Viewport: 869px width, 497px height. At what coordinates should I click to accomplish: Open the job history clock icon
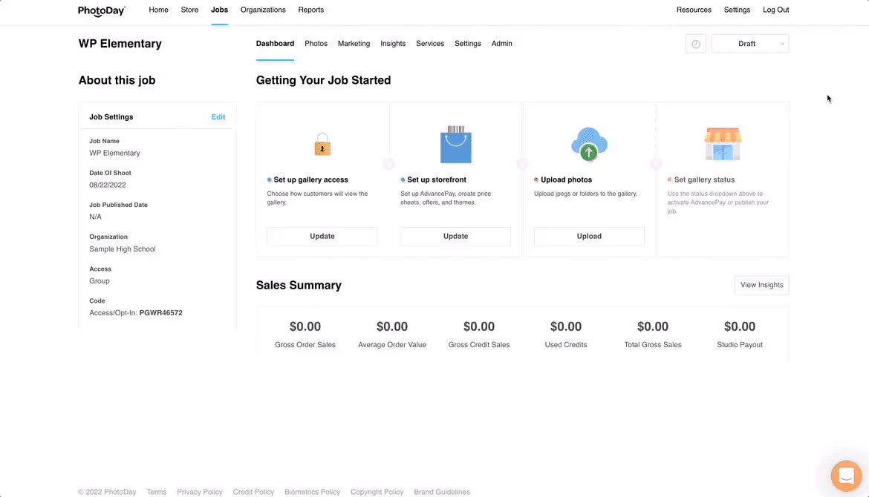(695, 44)
